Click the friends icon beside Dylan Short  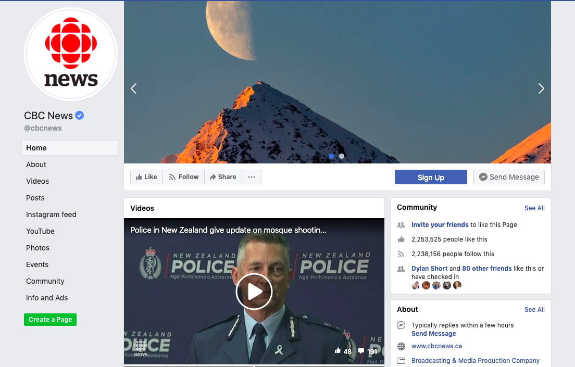point(401,269)
